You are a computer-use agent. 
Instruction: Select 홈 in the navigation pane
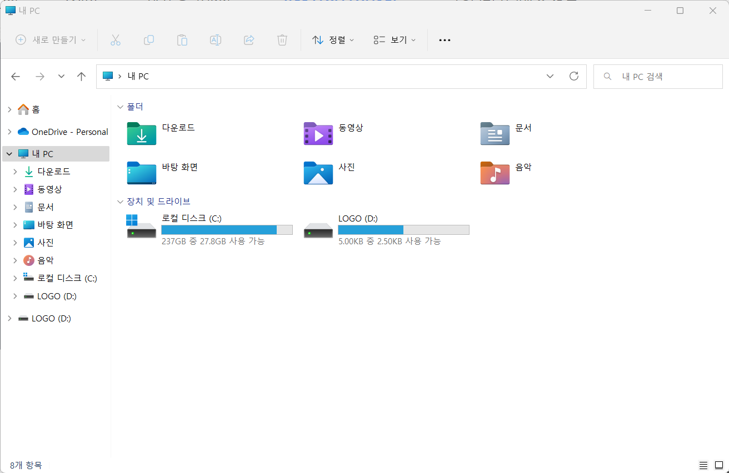click(36, 109)
